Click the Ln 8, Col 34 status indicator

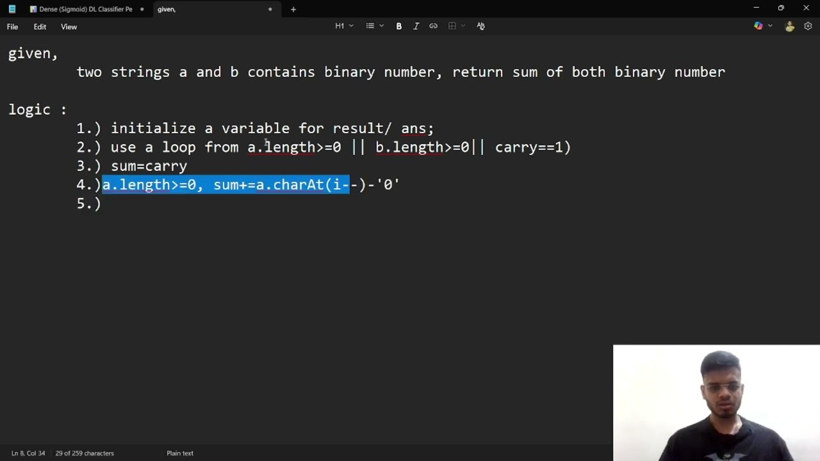coord(28,453)
